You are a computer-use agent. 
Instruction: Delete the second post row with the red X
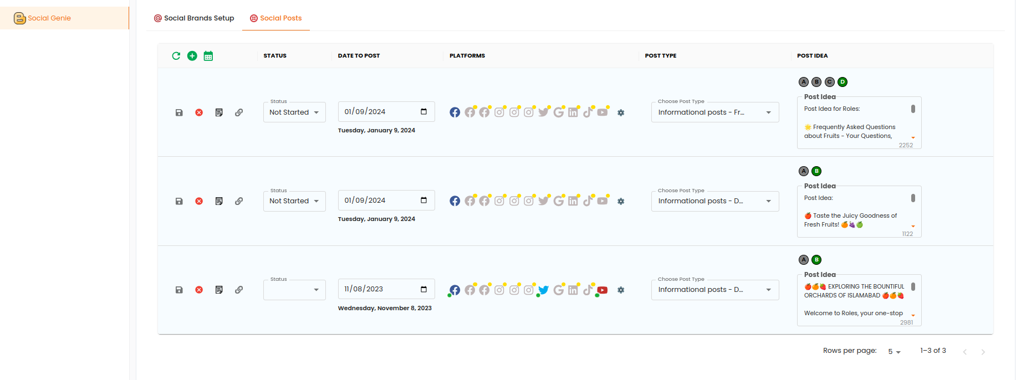[x=199, y=201]
